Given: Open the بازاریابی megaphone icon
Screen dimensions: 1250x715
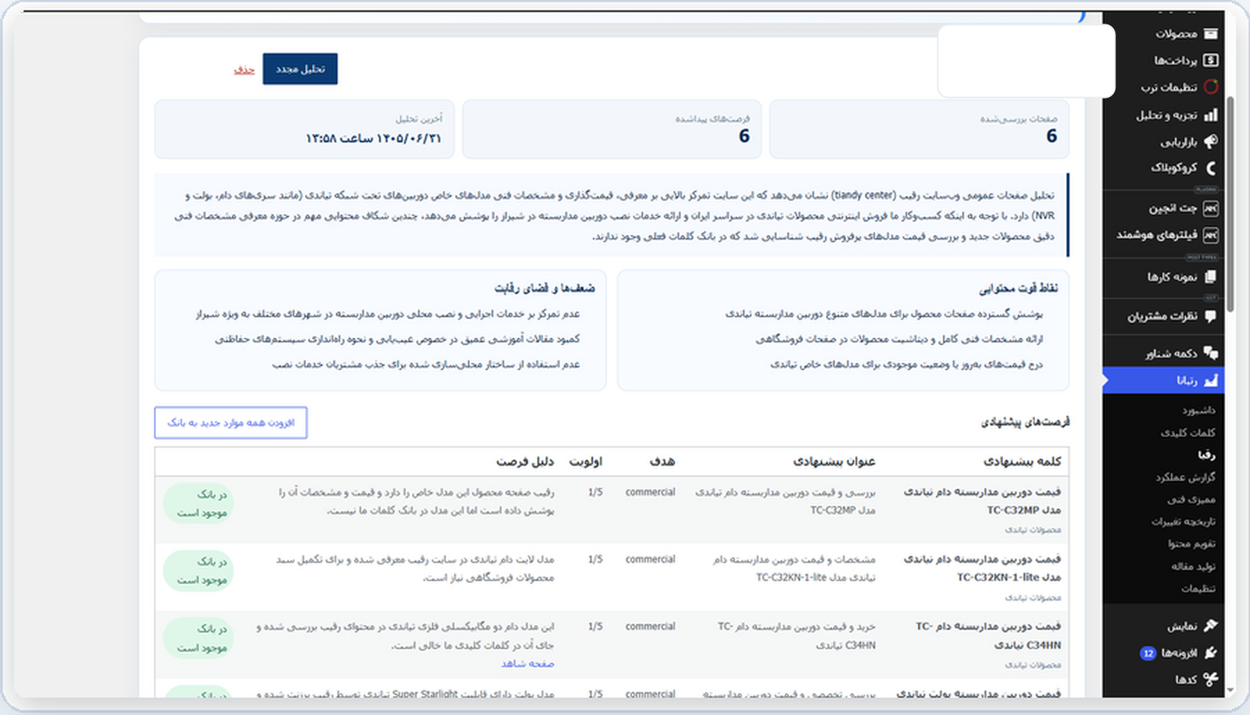Looking at the screenshot, I should click(1210, 142).
